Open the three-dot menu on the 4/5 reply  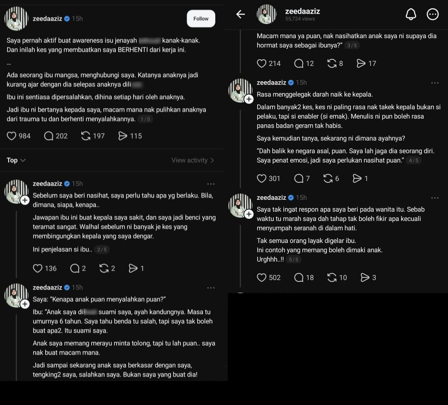click(435, 82)
